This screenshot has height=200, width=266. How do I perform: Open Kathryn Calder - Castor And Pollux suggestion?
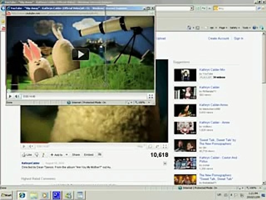click(x=218, y=159)
